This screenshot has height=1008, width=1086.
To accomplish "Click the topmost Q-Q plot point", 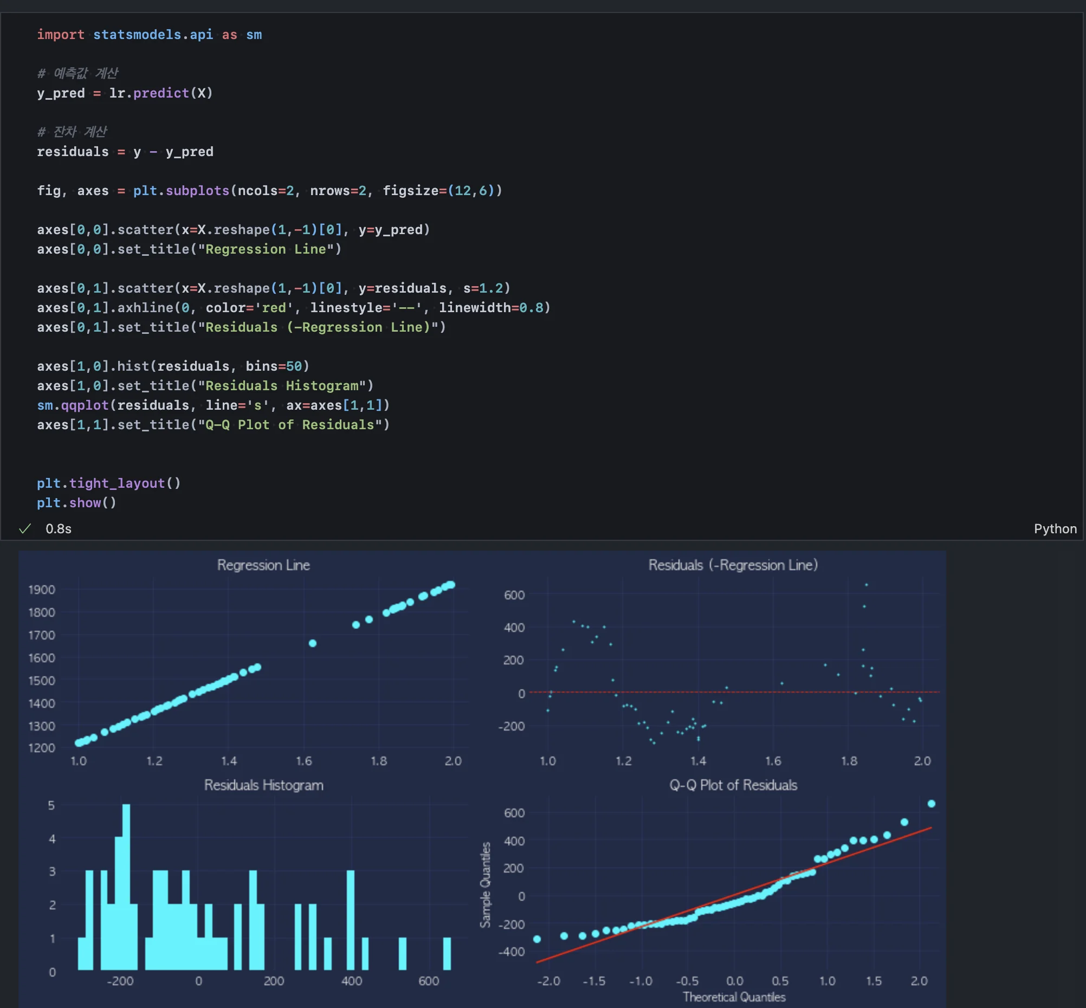I will tap(931, 804).
